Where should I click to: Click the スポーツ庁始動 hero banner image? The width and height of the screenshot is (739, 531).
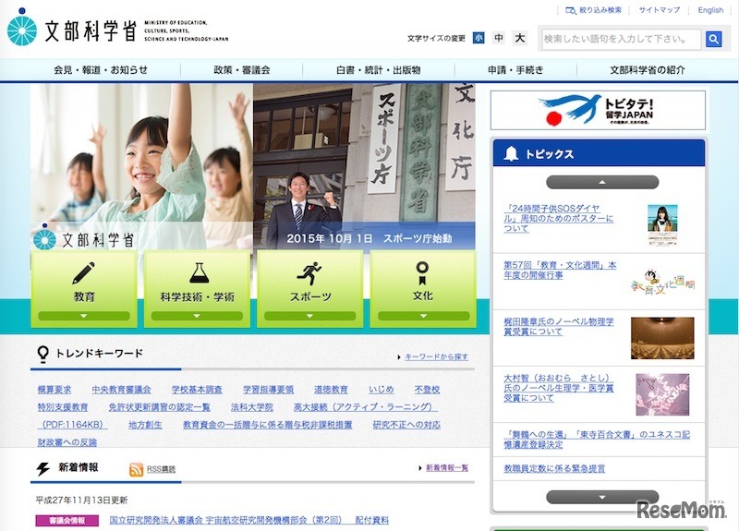click(364, 167)
